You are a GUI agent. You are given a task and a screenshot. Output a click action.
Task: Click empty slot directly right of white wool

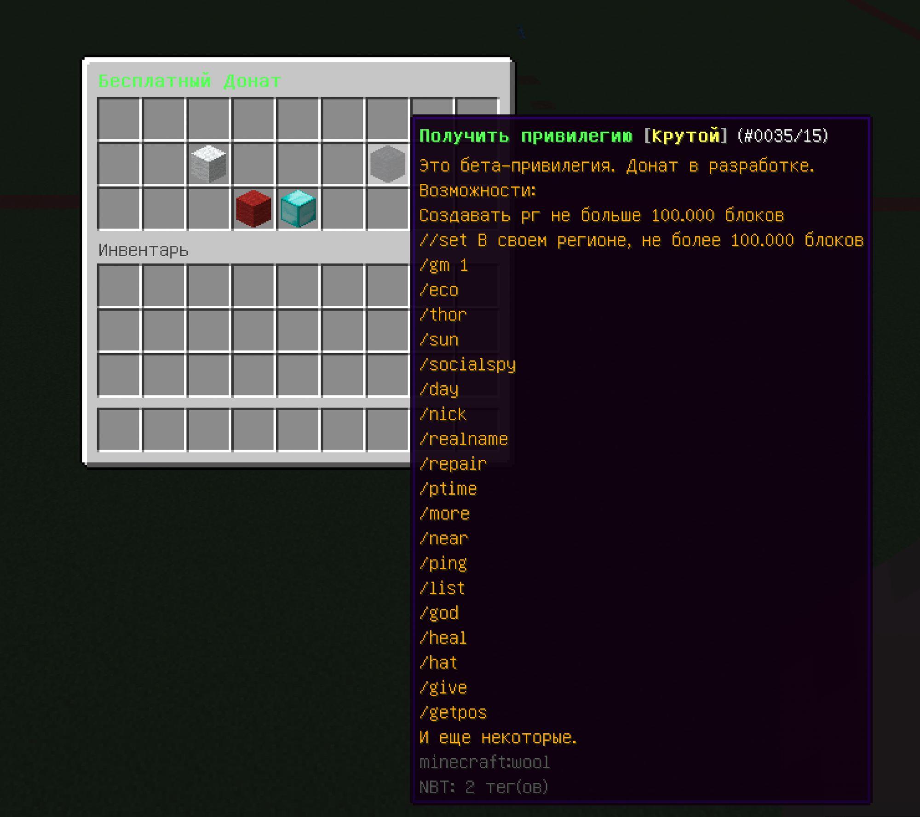253,164
